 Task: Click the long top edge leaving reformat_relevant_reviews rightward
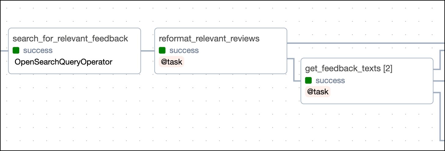(x=366, y=43)
